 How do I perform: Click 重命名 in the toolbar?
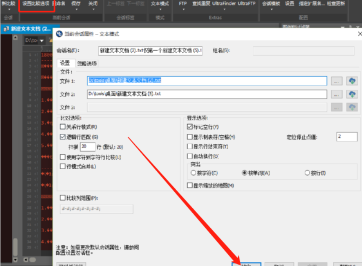click(59, 3)
